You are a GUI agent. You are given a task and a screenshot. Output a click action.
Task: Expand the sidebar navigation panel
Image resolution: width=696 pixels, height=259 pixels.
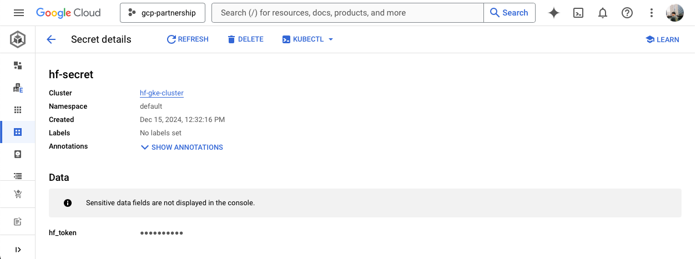[x=18, y=250]
